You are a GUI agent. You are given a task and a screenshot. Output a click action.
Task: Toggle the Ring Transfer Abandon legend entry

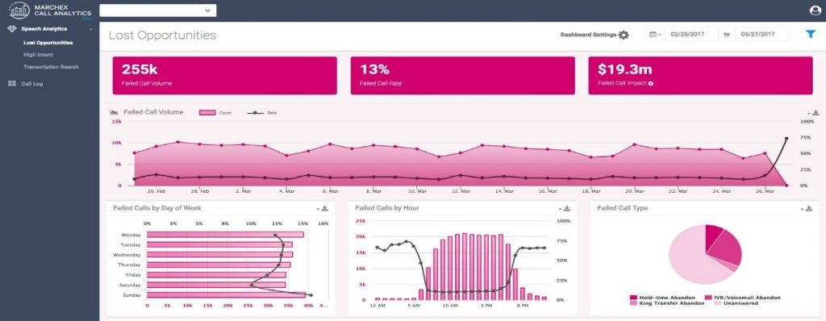[667, 303]
